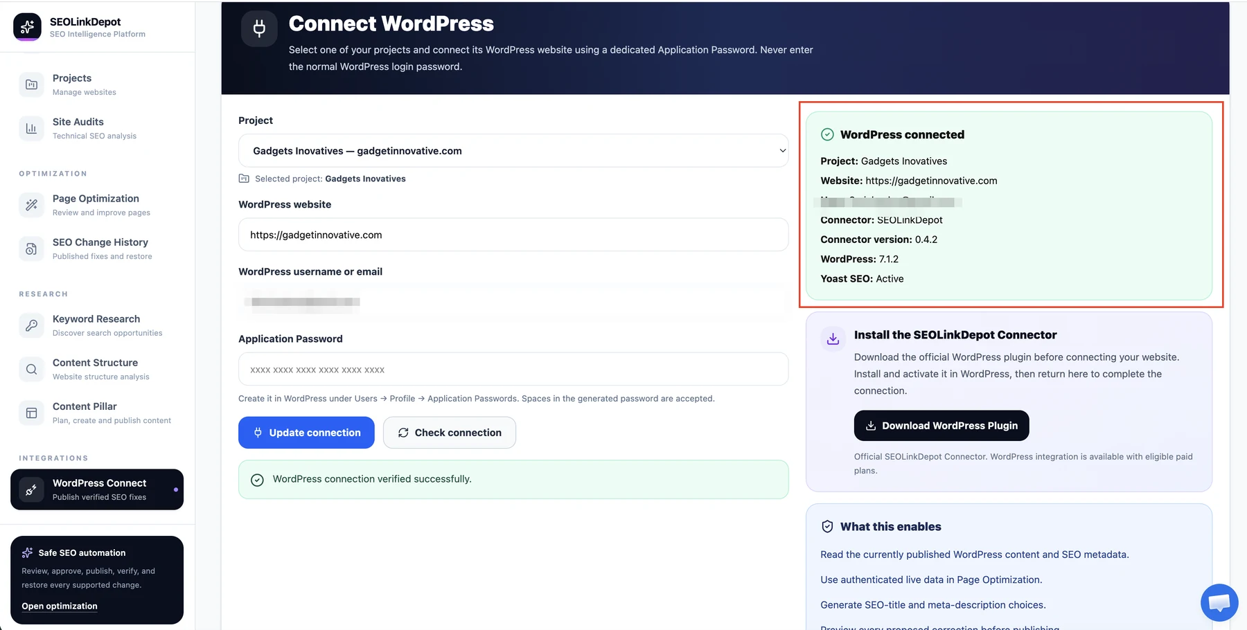1247x630 pixels.
Task: Click the SEO Change History icon
Action: 31,249
